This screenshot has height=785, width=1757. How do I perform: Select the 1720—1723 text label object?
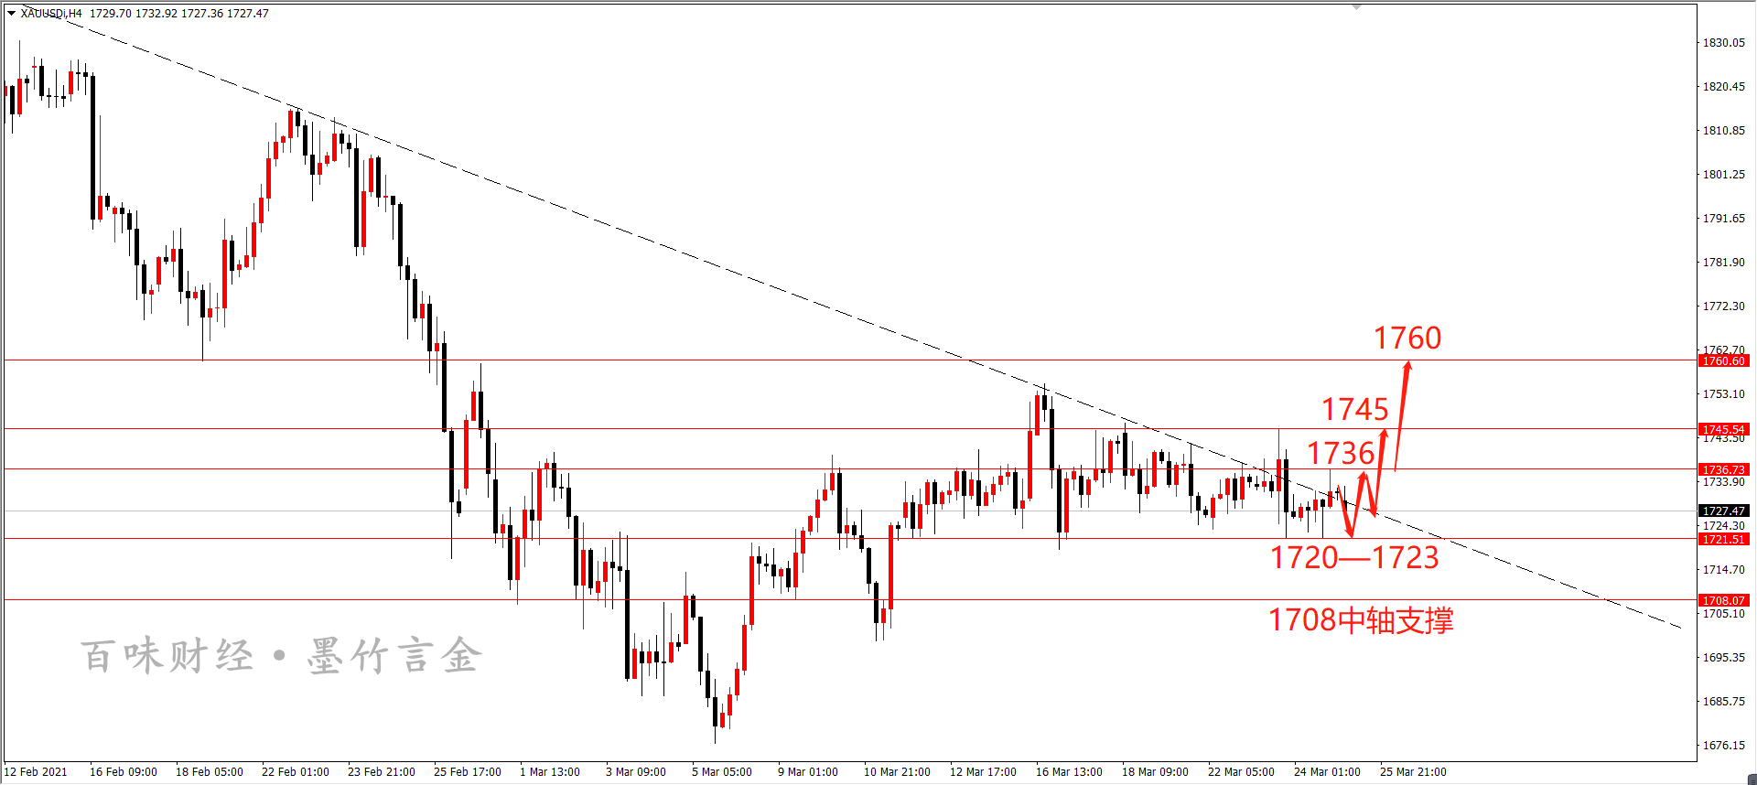(x=1355, y=558)
